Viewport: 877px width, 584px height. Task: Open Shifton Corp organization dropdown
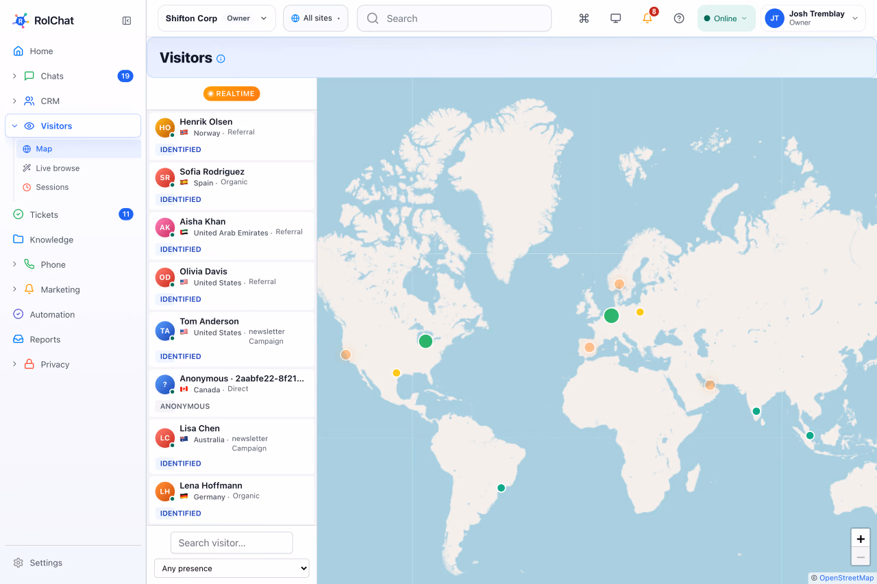coord(217,18)
